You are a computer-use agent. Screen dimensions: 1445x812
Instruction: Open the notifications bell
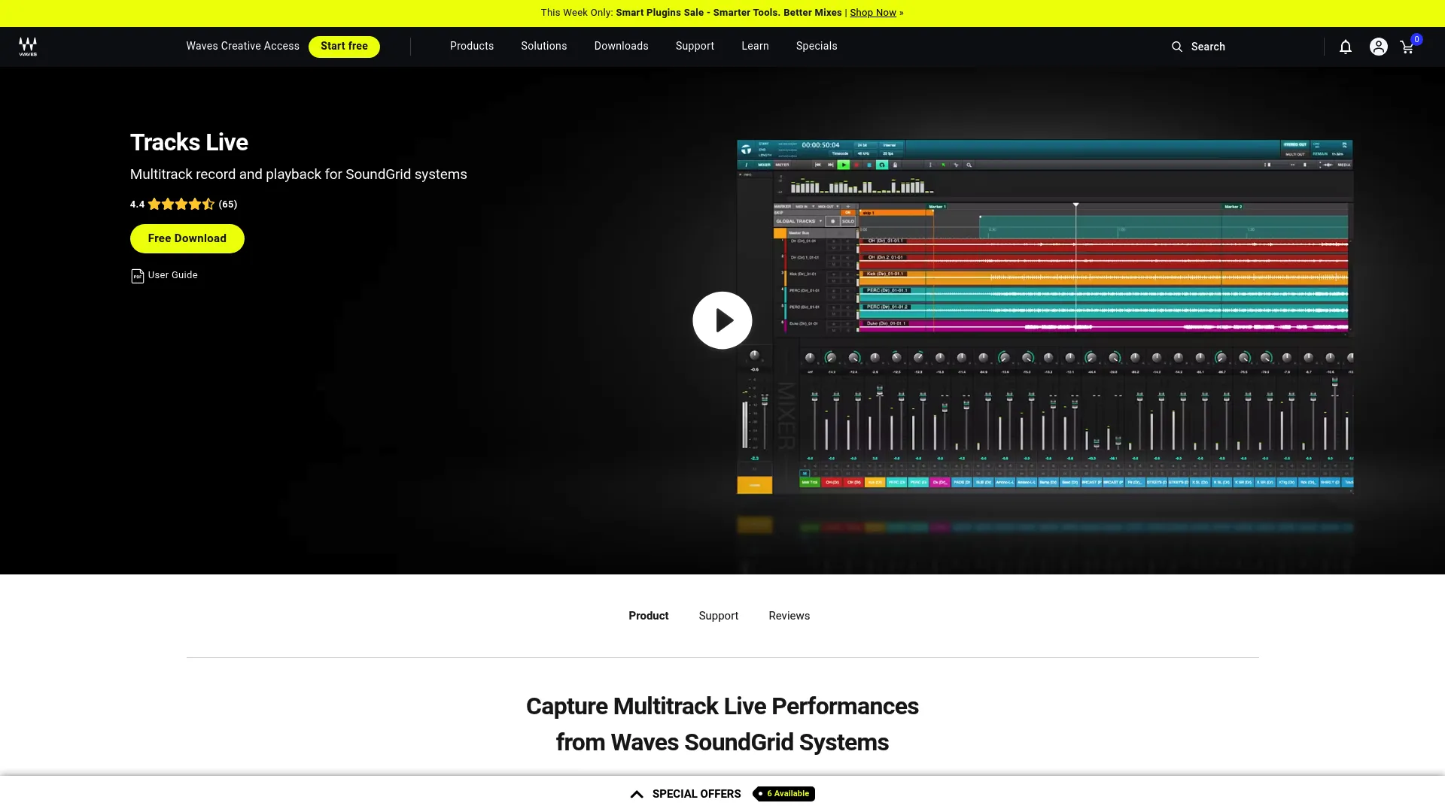[x=1346, y=47]
